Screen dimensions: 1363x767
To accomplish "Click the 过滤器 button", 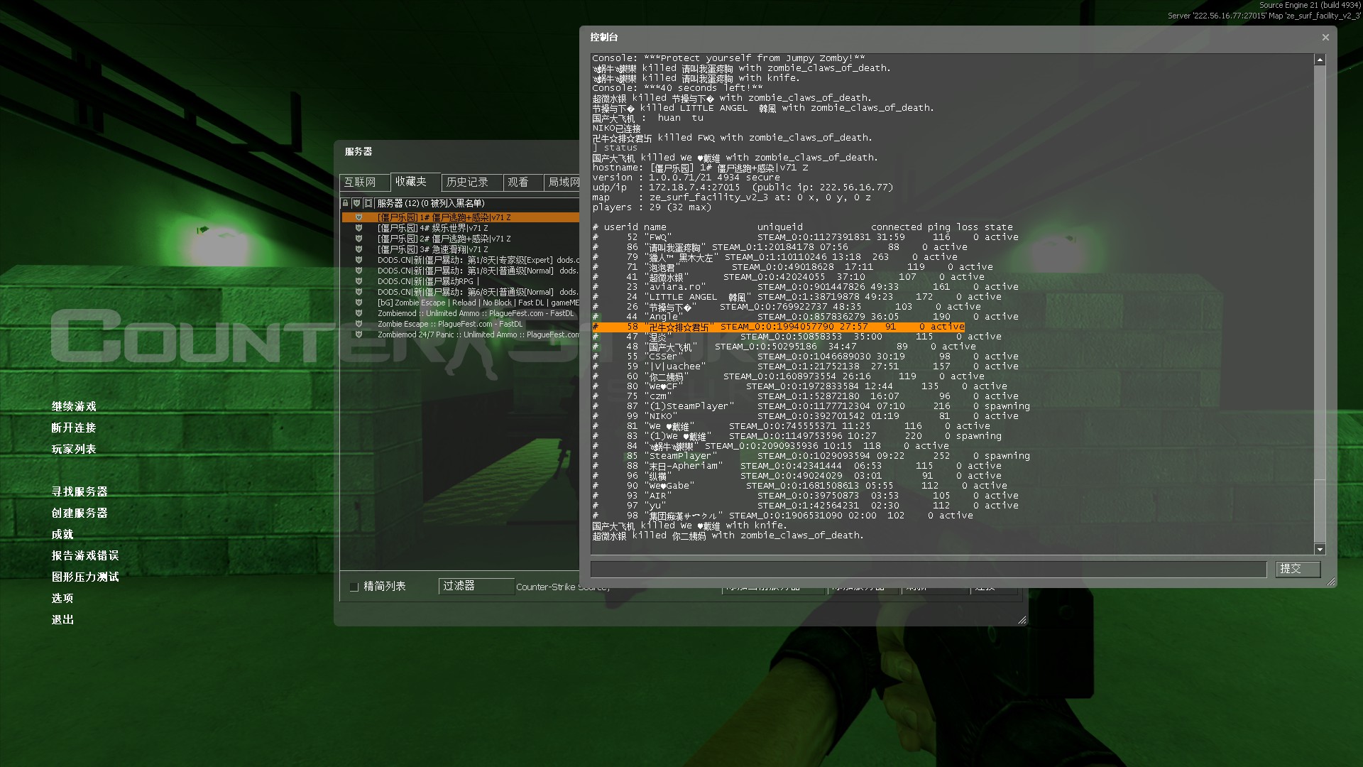I will click(476, 586).
